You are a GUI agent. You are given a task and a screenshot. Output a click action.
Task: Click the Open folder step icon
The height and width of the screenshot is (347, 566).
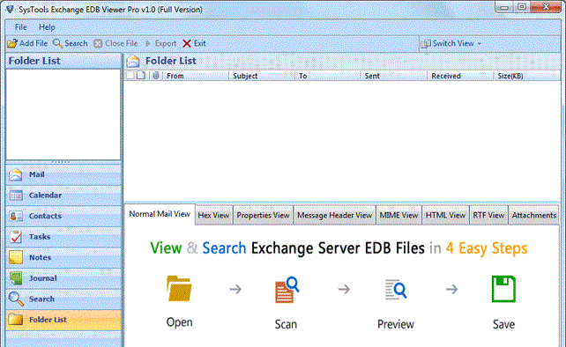[179, 288]
